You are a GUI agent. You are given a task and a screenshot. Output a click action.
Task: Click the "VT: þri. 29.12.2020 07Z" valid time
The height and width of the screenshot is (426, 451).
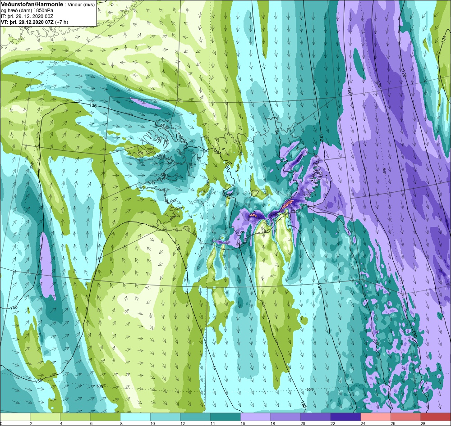(27, 22)
